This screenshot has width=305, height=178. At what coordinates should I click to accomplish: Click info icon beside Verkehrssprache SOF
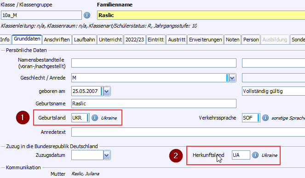265,118
